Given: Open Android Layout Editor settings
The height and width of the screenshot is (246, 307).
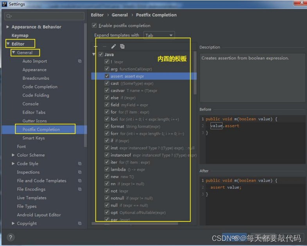Looking at the screenshot, I should pyautogui.click(x=39, y=215).
